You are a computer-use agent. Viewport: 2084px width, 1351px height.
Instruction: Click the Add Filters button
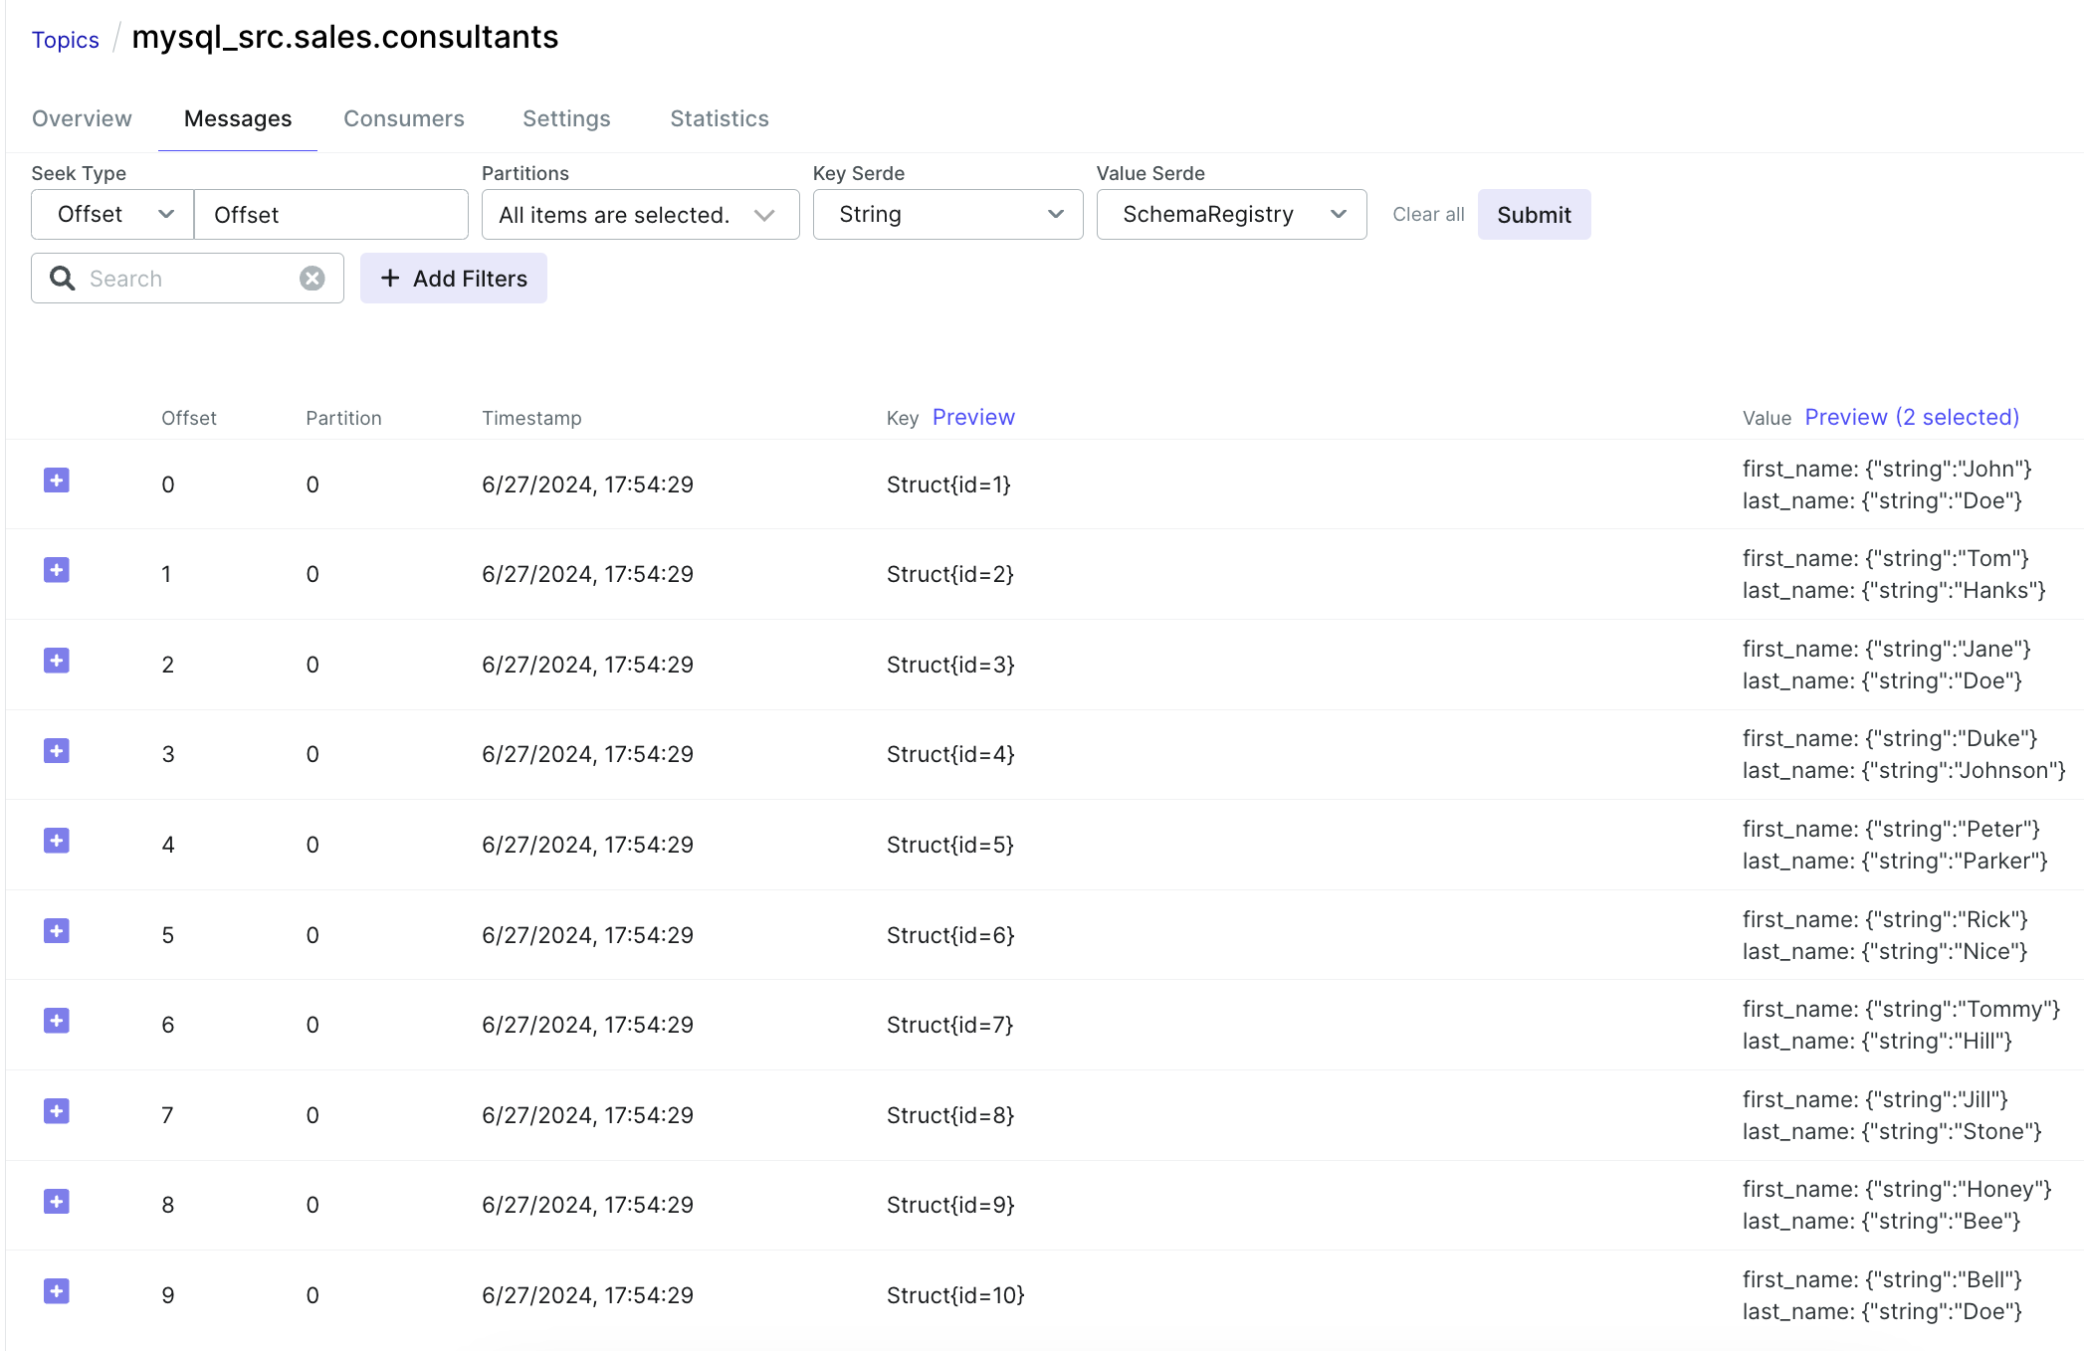point(454,279)
